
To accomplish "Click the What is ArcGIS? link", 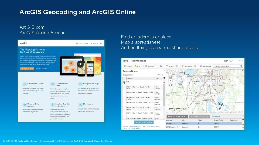I will pyautogui.click(x=42, y=69).
